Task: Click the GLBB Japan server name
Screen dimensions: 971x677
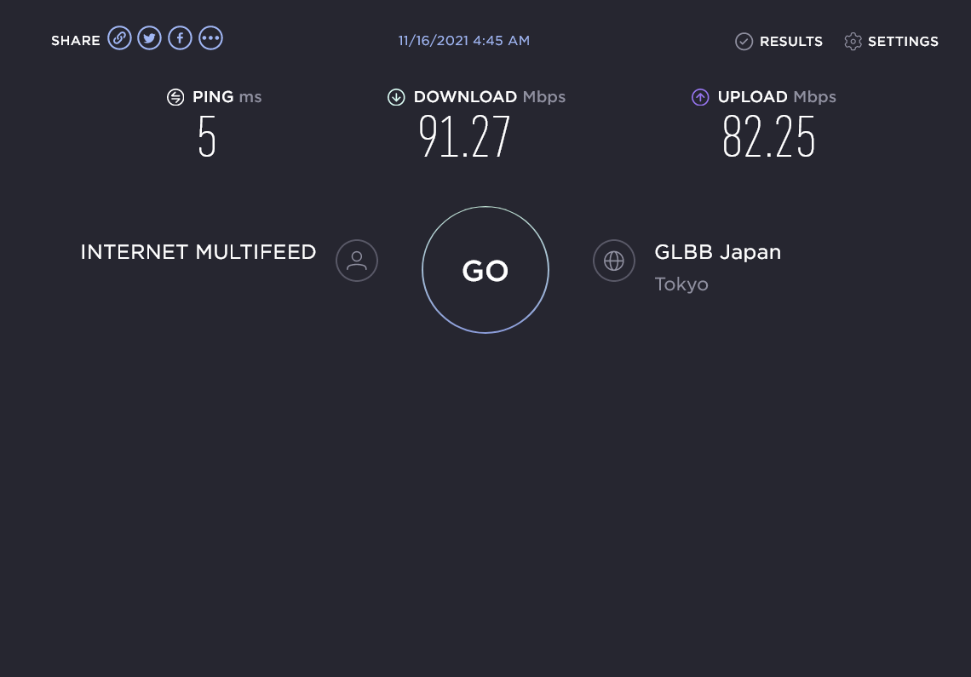Action: click(x=717, y=252)
